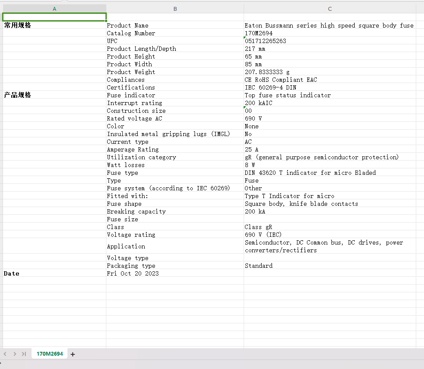Screen dimensions: 424x369
Task: Click the Fuse size label cell
Action: tap(175, 219)
